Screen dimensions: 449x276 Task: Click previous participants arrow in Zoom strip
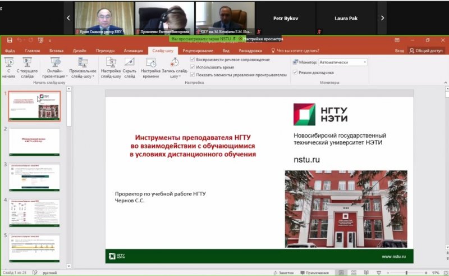(x=68, y=18)
